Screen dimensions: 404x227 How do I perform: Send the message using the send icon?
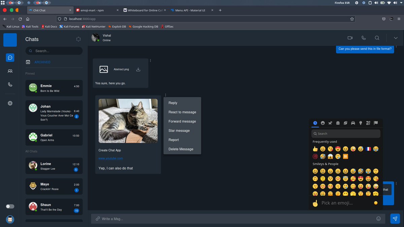click(395, 219)
